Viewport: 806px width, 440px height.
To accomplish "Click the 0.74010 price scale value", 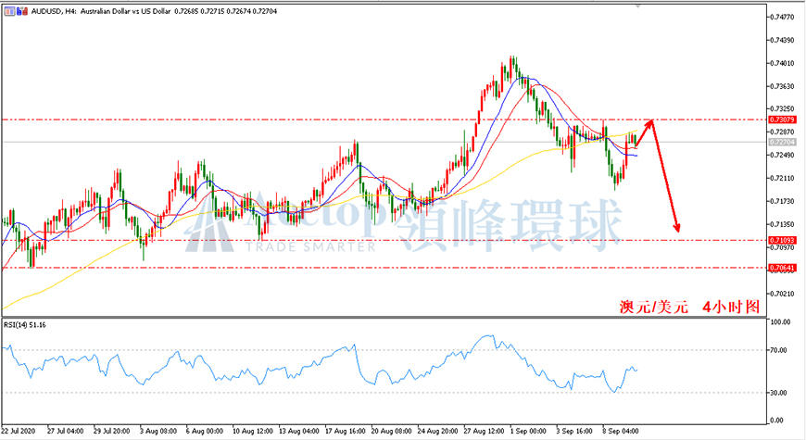I will click(782, 63).
